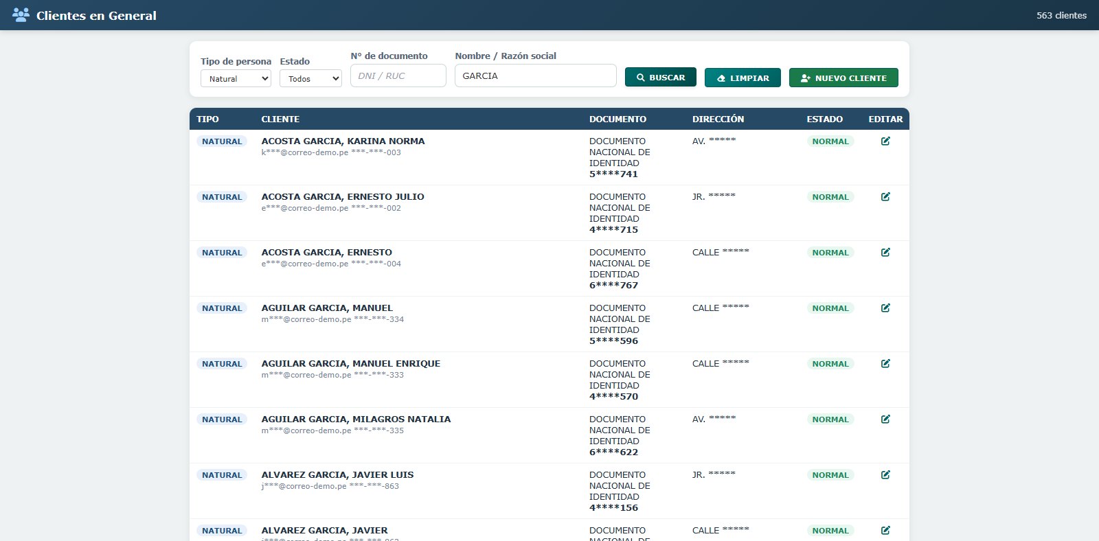1099x541 pixels.
Task: Click NORMAL status for ACOSTA GARCIA, KARINA NORMA
Action: point(830,141)
